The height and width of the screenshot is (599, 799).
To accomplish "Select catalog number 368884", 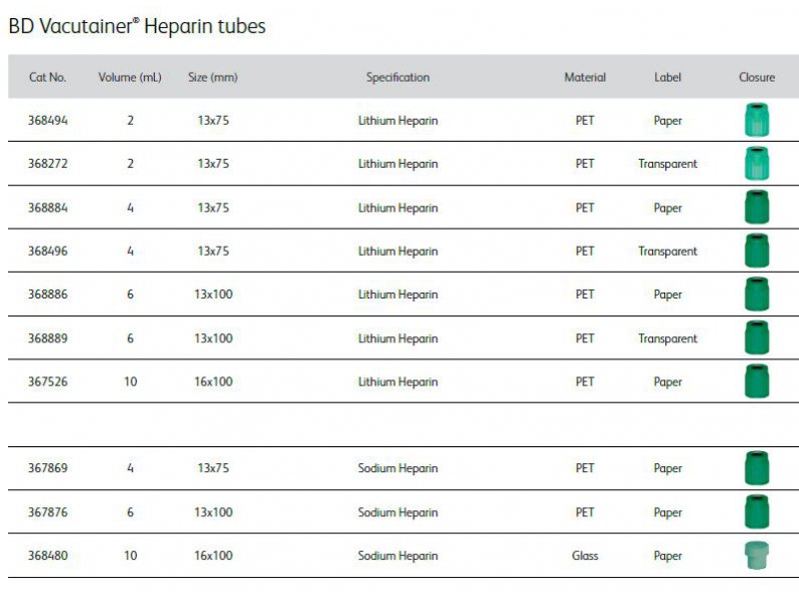I will 47,208.
